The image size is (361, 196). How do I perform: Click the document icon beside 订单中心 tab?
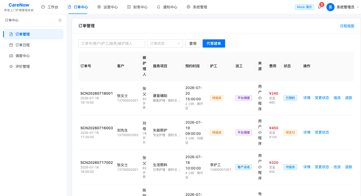pyautogui.click(x=69, y=7)
